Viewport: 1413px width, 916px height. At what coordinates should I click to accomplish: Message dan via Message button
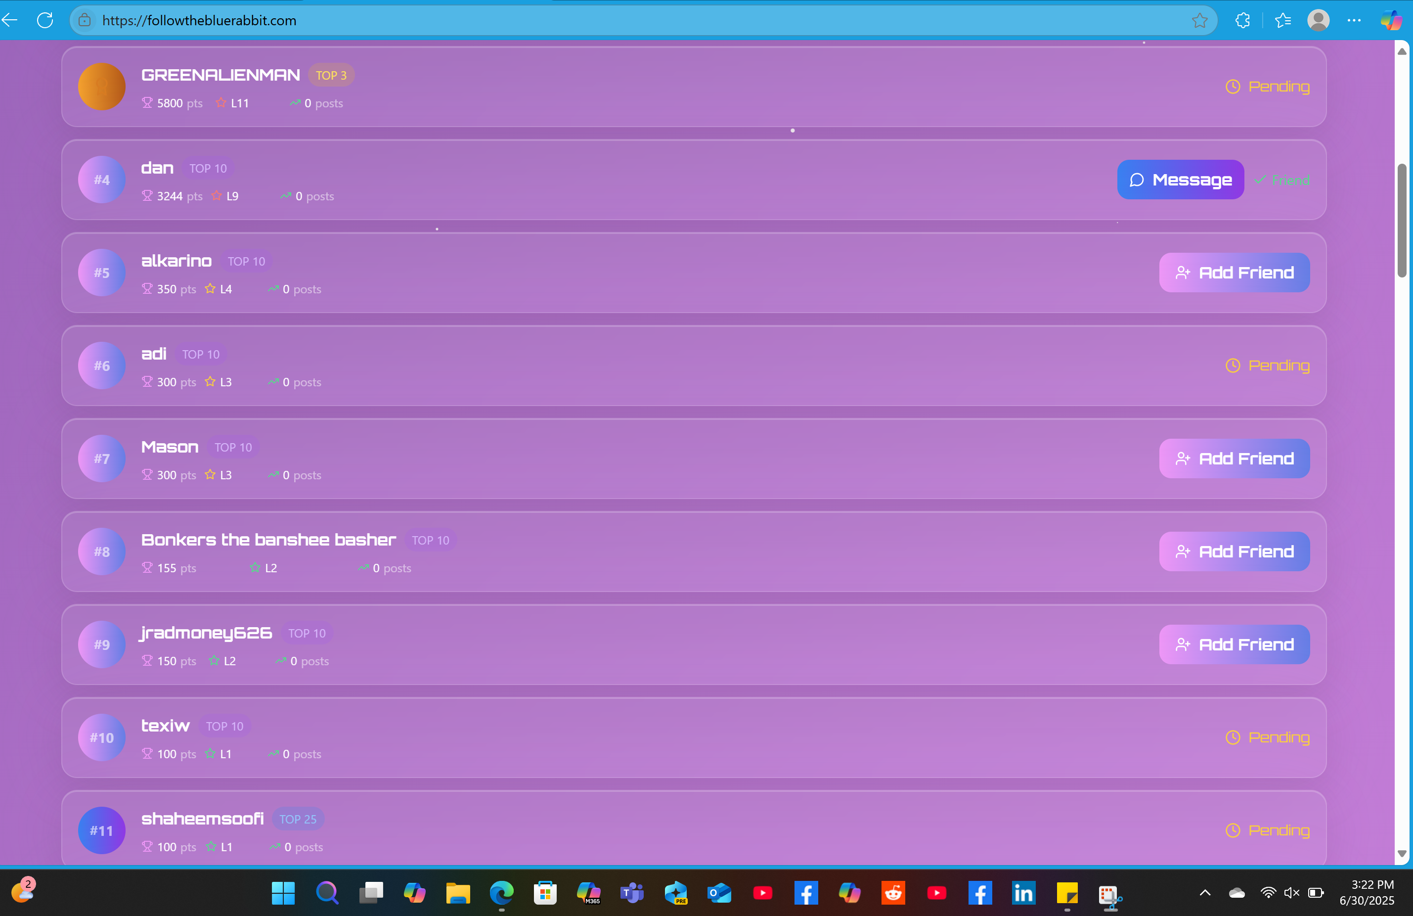[1180, 180]
